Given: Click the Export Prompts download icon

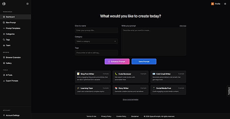Looking at the screenshot, I should (x=4, y=81).
